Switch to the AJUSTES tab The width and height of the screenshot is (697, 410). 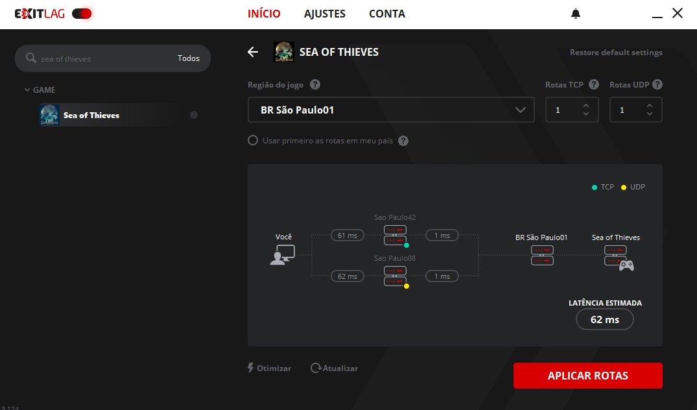click(325, 14)
